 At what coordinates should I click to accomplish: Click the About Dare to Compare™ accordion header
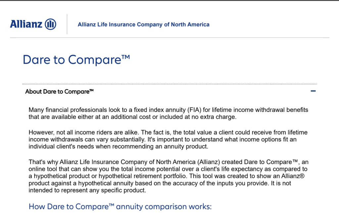pos(170,92)
